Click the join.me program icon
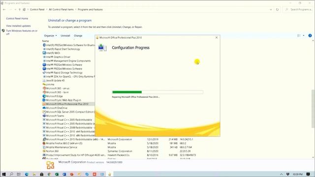Screen dimensions: 315x177 [44, 85]
